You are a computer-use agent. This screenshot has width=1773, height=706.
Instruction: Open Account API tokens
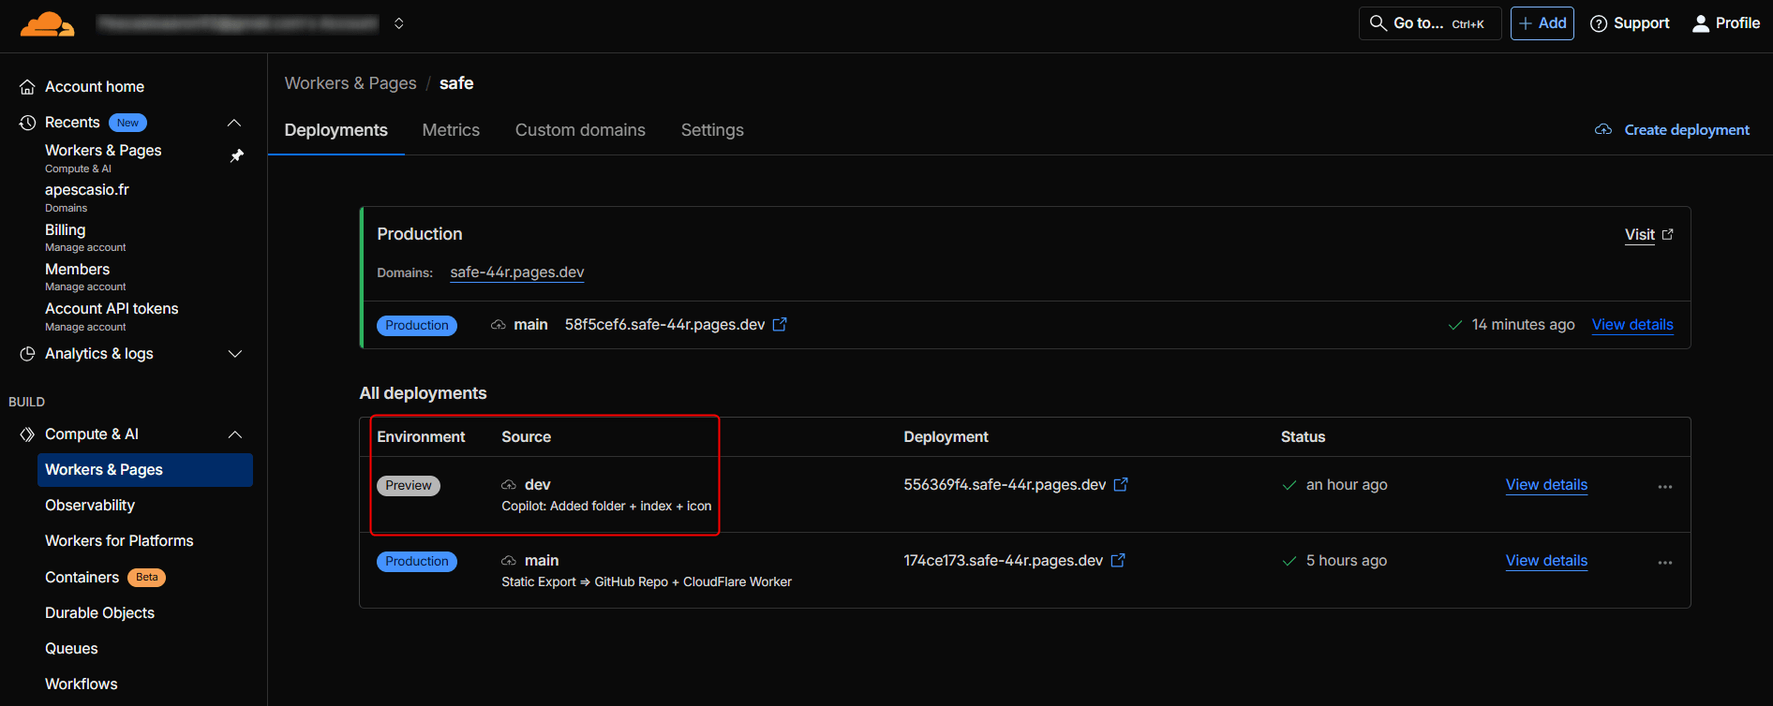pos(112,316)
